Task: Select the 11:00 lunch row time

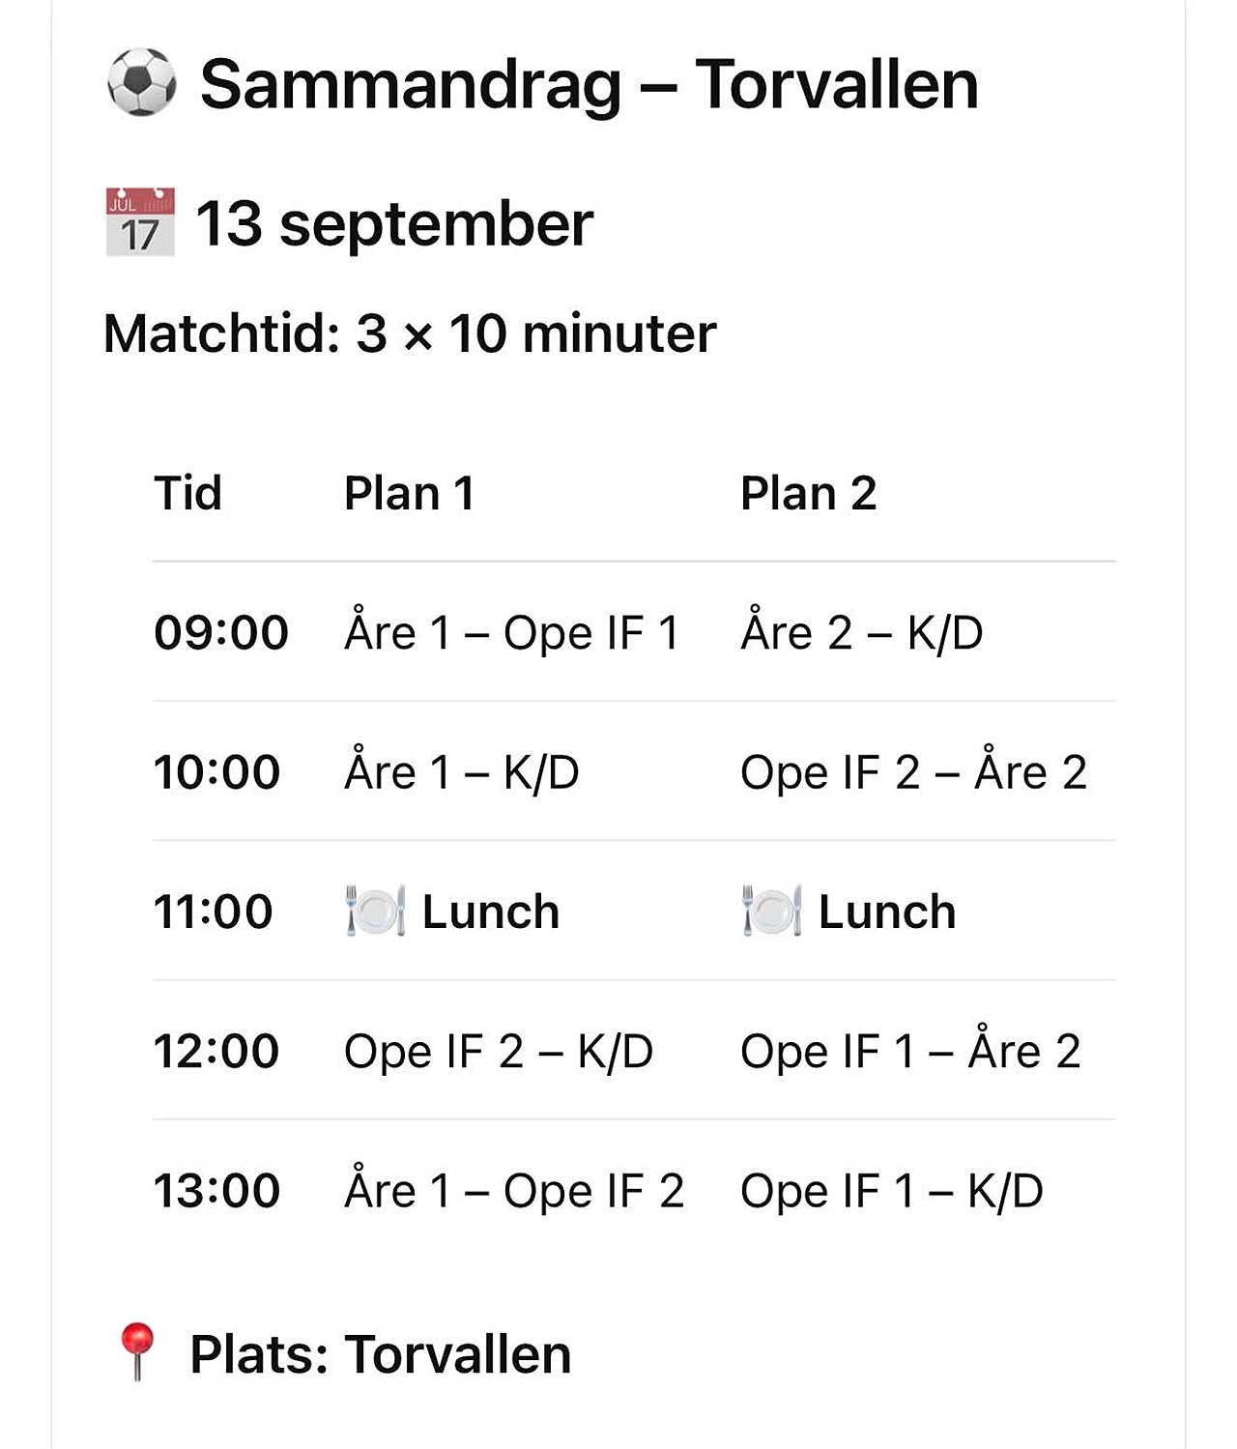Action: coord(214,912)
